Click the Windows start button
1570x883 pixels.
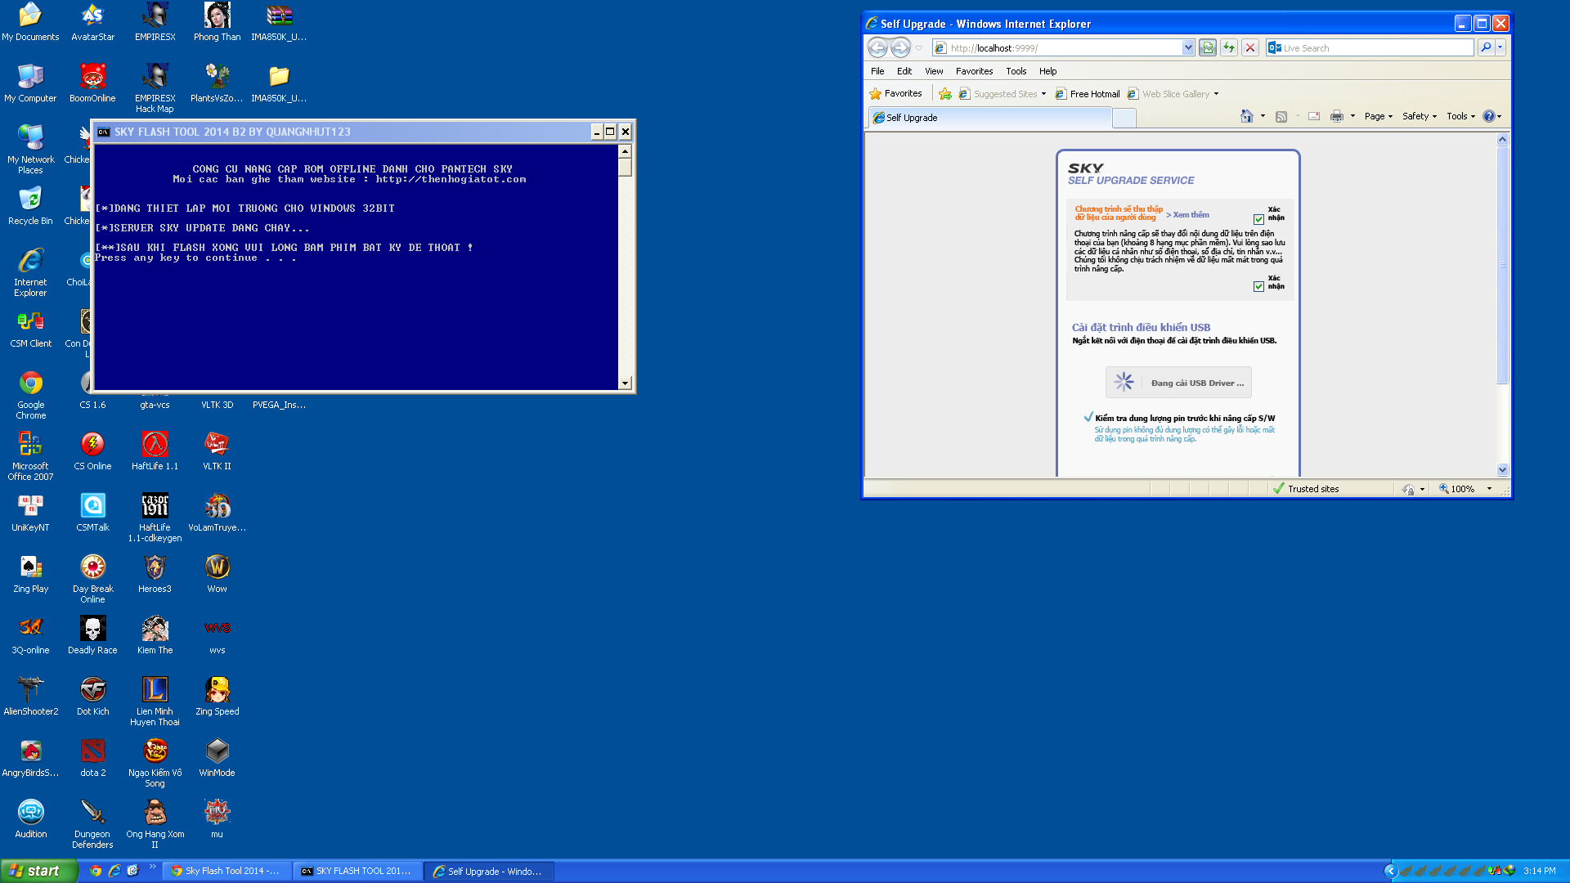coord(38,871)
